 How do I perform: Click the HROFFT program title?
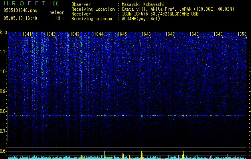[x=25, y=3]
